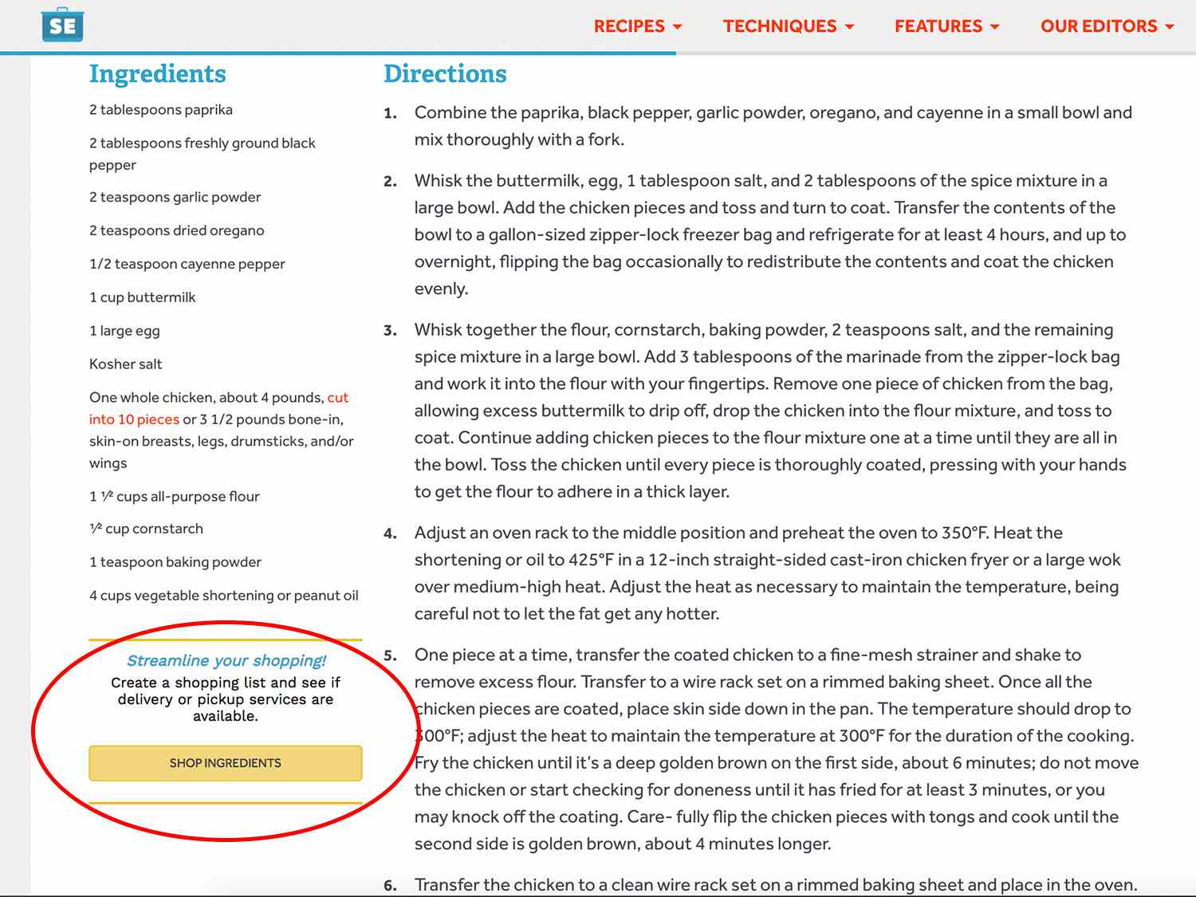This screenshot has height=897, width=1196.
Task: Click the SE site logo
Action: coord(62,26)
